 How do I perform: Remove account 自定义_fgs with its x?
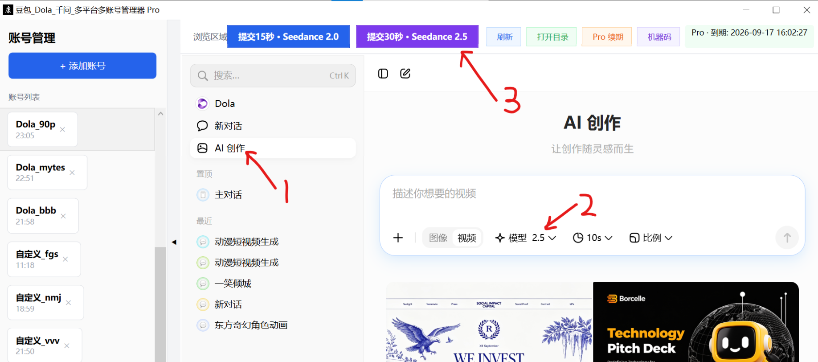coord(65,259)
